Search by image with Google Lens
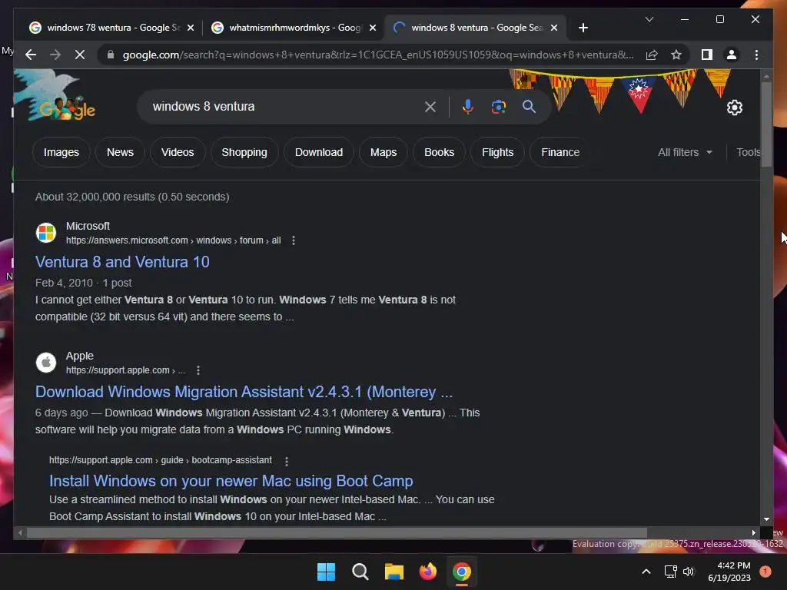This screenshot has width=787, height=590. (x=498, y=106)
